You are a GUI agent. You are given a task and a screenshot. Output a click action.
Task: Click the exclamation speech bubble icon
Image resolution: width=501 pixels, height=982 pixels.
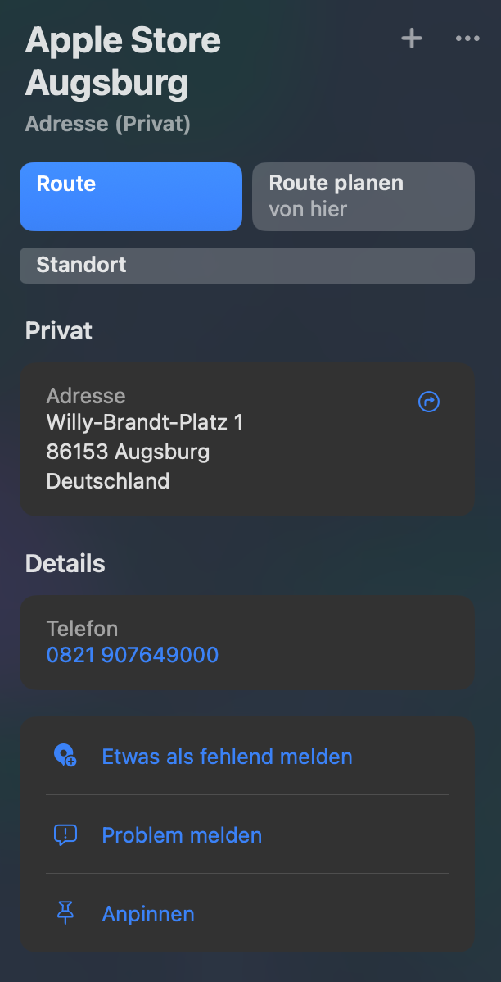click(x=65, y=835)
